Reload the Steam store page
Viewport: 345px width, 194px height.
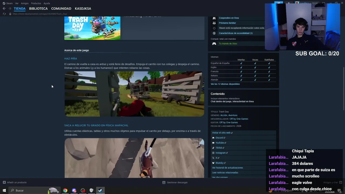point(4,14)
